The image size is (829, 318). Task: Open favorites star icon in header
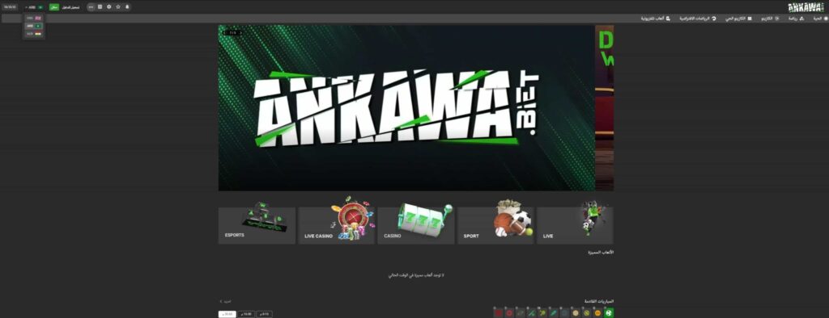pyautogui.click(x=118, y=6)
